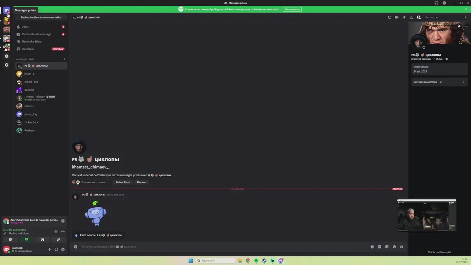Open the emoji picker
The width and height of the screenshot is (471, 265).
click(394, 247)
